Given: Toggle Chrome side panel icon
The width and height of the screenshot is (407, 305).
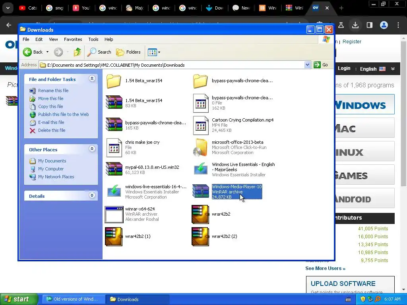Looking at the screenshot, I should 369,25.
